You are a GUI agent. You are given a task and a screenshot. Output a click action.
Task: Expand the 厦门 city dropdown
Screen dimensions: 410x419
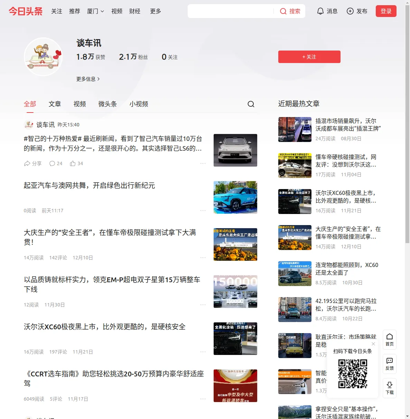click(95, 11)
